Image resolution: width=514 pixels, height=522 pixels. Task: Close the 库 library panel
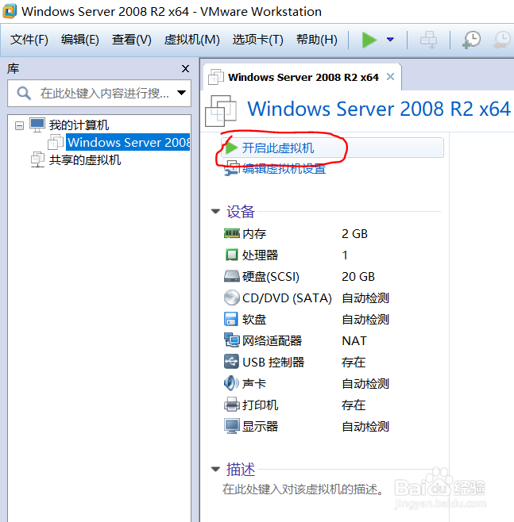tap(185, 68)
